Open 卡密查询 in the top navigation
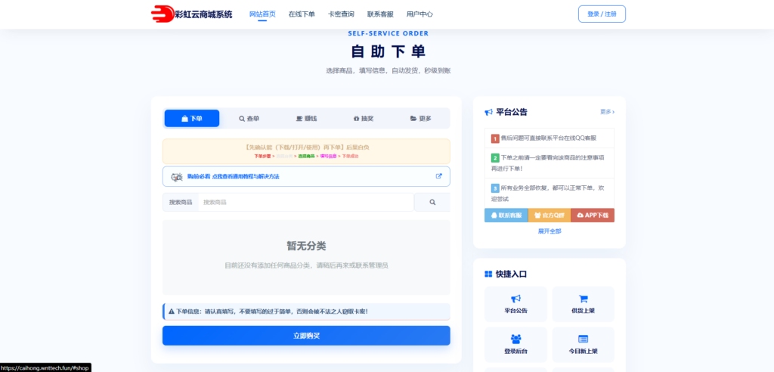Viewport: 774px width, 372px height. click(341, 14)
